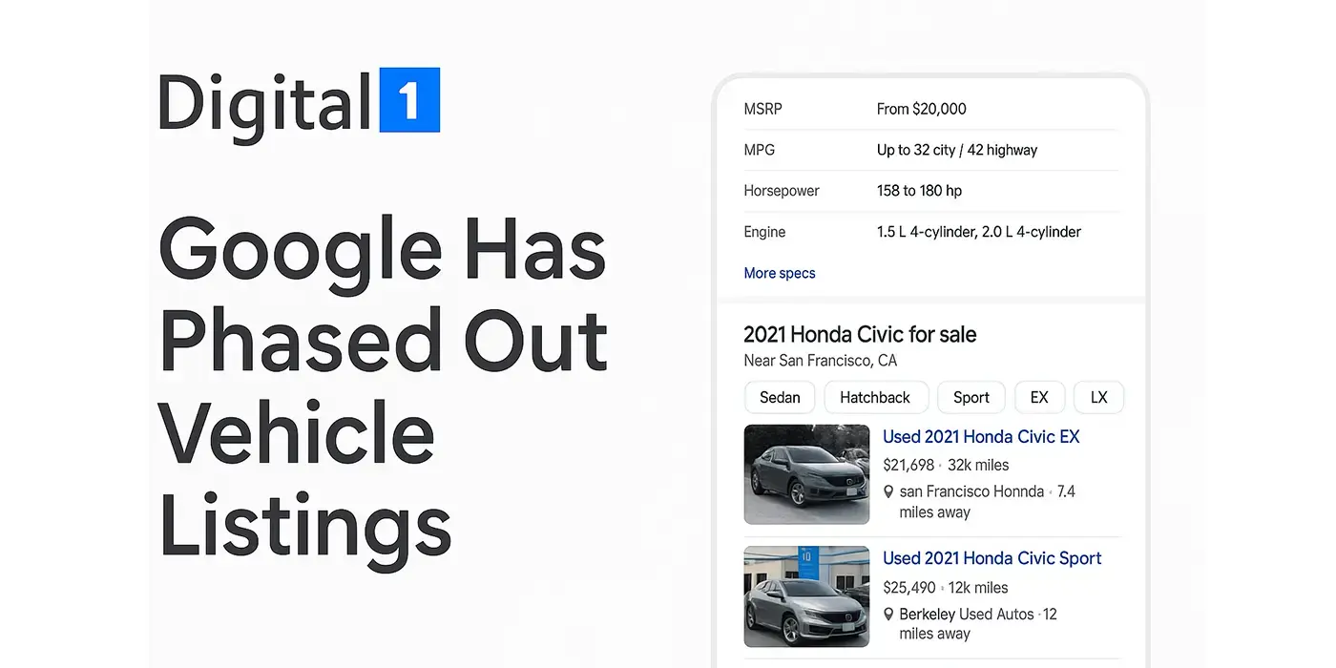Open the More specs link
Viewport: 1336px width, 668px height.
coord(780,273)
